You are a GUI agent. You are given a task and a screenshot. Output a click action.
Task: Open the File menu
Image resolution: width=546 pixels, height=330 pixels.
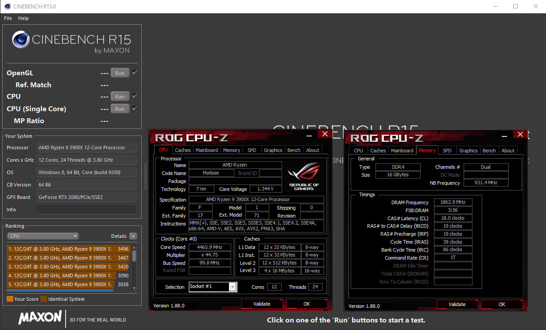[x=8, y=18]
